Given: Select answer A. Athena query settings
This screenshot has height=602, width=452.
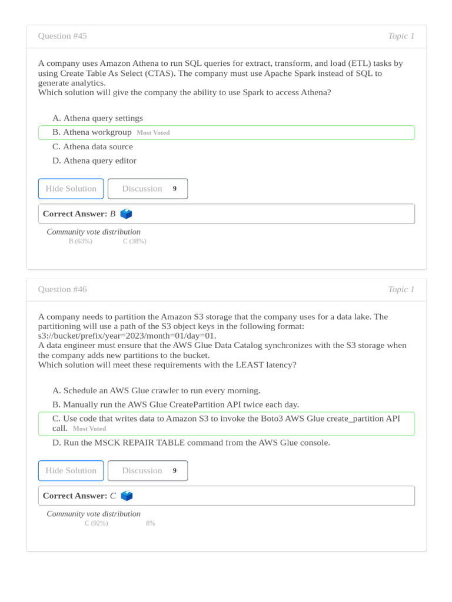Looking at the screenshot, I should point(98,118).
